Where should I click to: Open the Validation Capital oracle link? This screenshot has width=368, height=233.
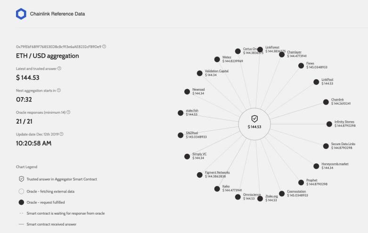217,71
